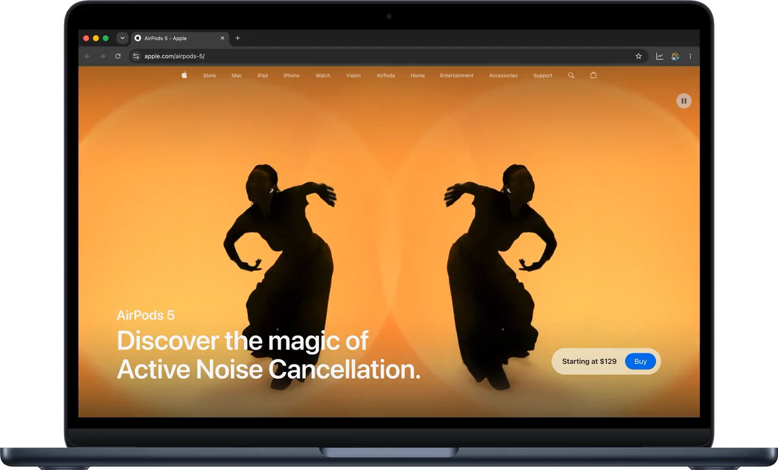Open the Chrome three-dot menu
778x470 pixels.
pyautogui.click(x=690, y=56)
